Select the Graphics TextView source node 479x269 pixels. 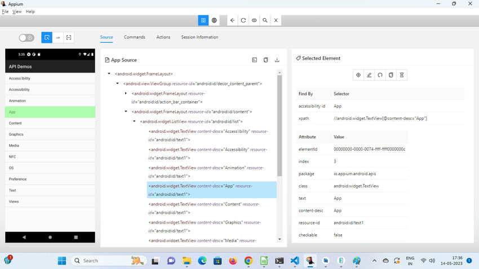tap(205, 227)
